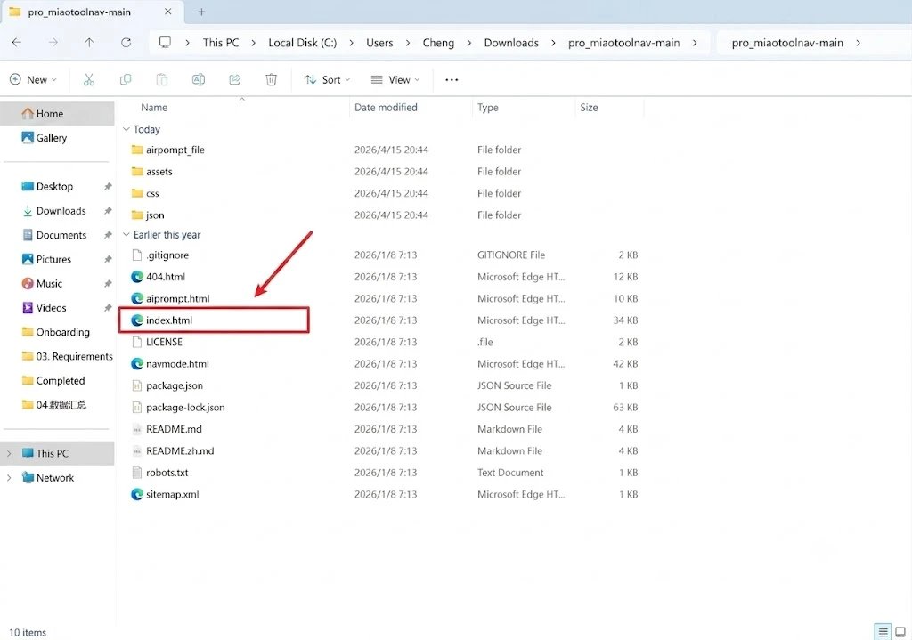Expand chevron after Downloads in address bar

(553, 43)
